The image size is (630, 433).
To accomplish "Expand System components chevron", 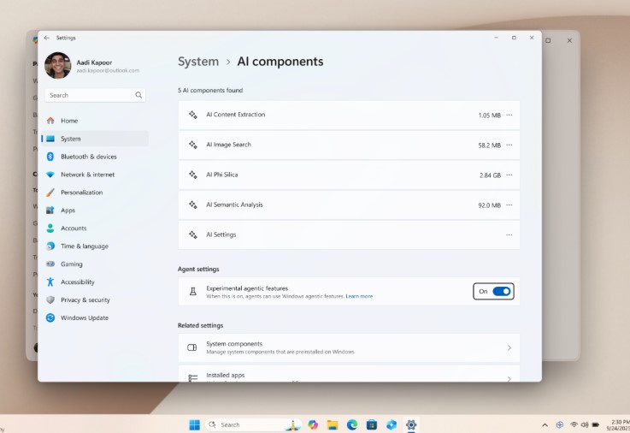I will point(509,347).
